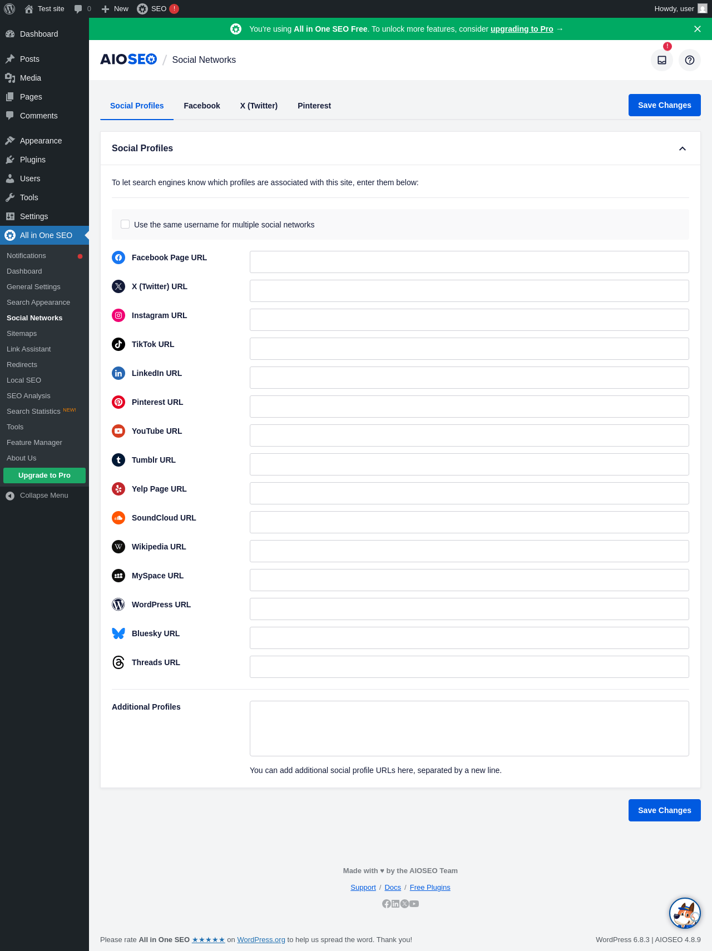Click the comments bubble icon in admin bar
This screenshot has height=951, width=712.
click(78, 9)
